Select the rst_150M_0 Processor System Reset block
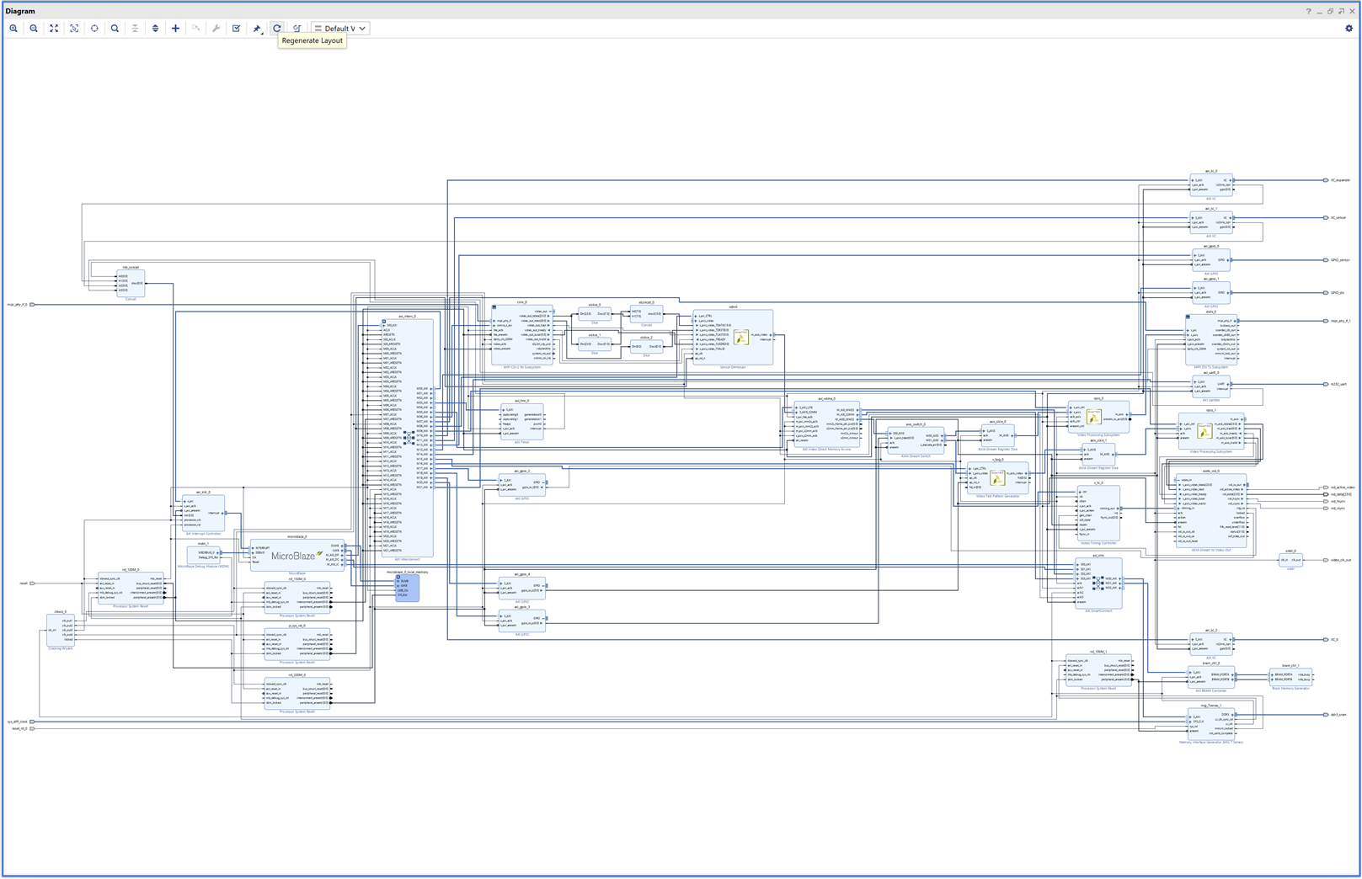1362x879 pixels. (297, 598)
